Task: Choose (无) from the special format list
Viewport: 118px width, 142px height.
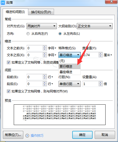Action: pos(70,61)
